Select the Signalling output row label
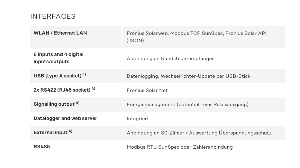300x168 pixels. [x=54, y=104]
